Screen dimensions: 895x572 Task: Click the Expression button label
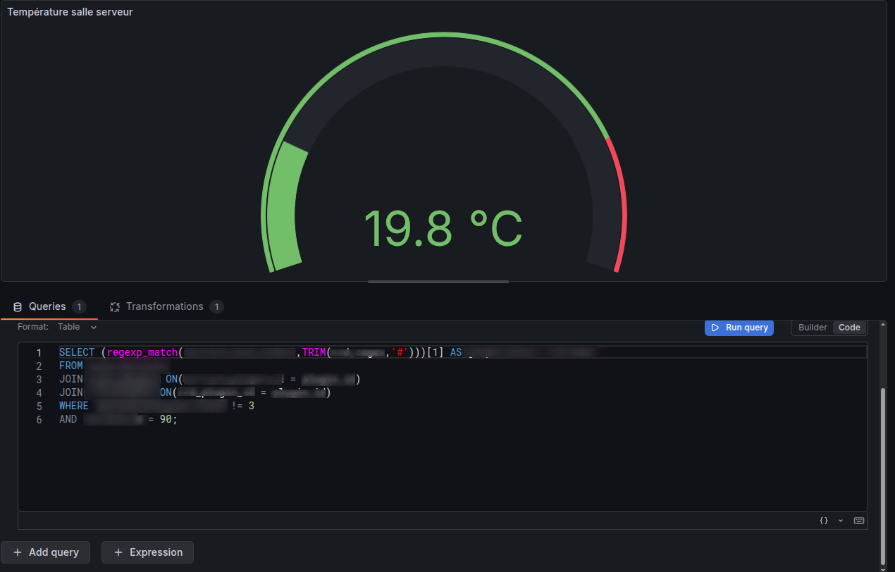(156, 552)
